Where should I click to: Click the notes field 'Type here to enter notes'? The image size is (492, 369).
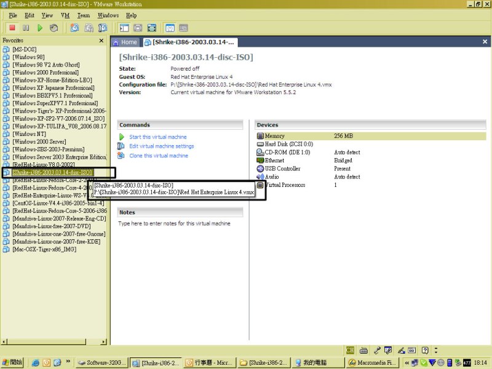[174, 223]
